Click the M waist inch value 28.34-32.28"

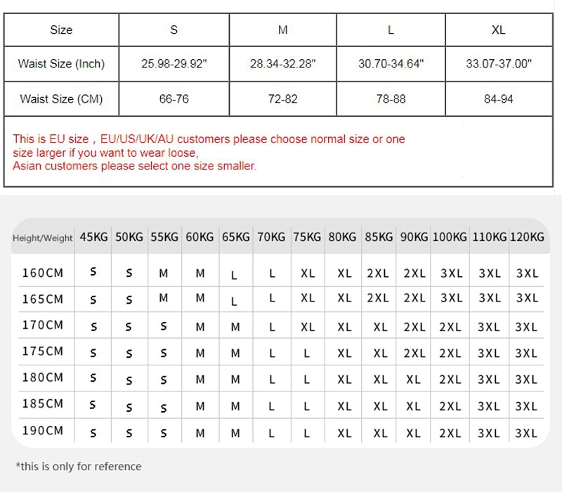click(x=283, y=64)
